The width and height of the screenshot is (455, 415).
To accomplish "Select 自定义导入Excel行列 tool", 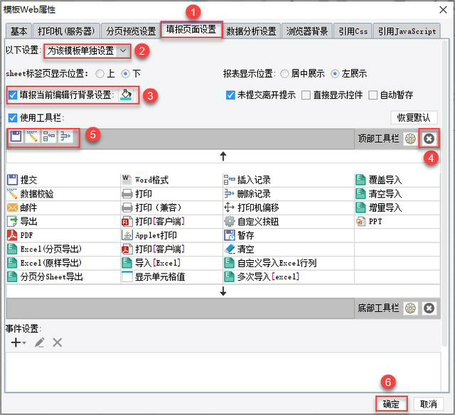I will tap(270, 263).
